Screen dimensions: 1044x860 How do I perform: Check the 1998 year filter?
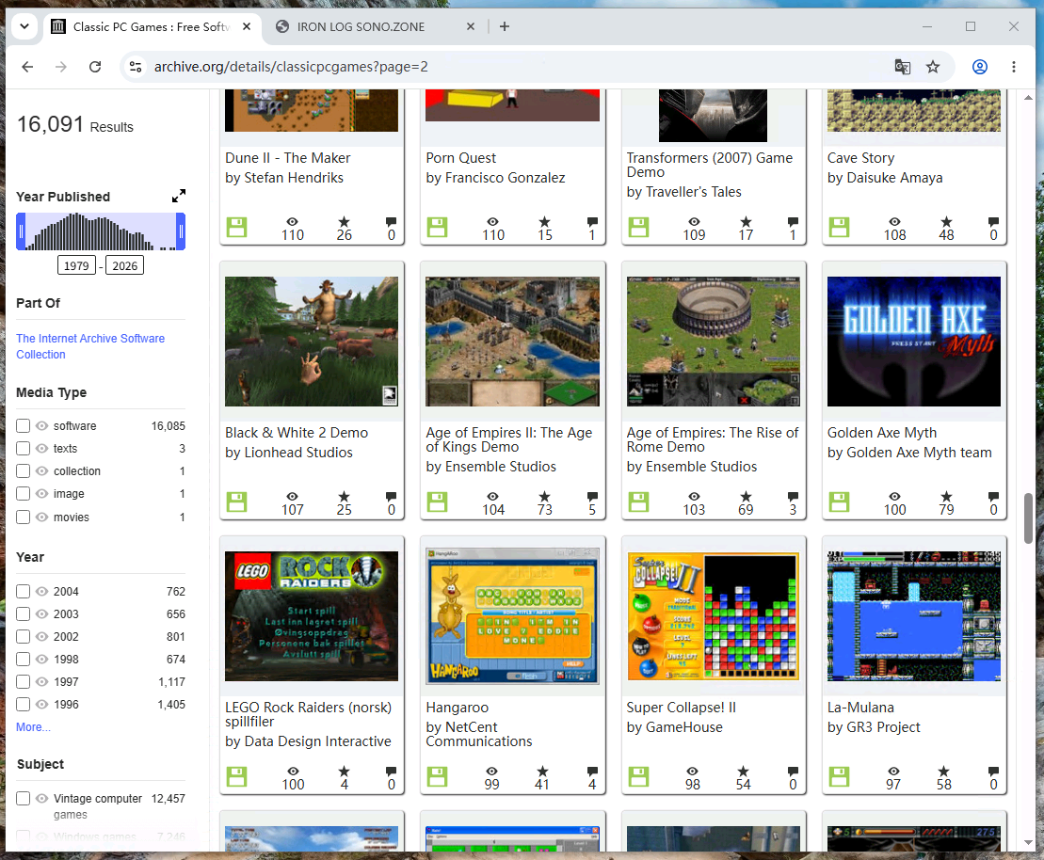pyautogui.click(x=24, y=660)
